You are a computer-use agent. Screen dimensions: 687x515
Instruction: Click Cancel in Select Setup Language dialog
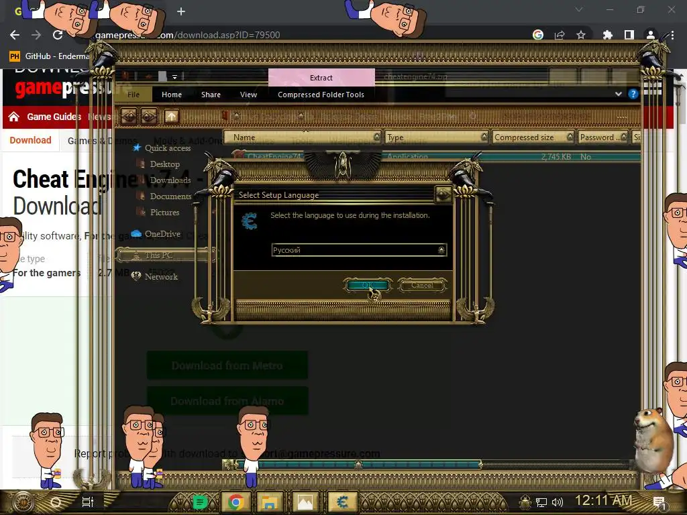coord(423,285)
